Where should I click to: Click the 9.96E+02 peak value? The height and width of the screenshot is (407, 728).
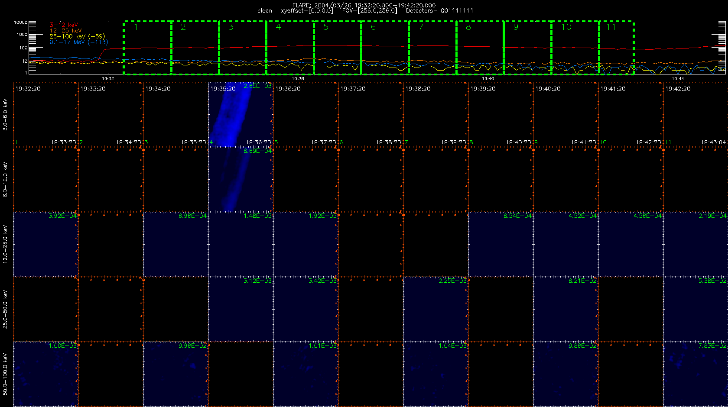193,346
